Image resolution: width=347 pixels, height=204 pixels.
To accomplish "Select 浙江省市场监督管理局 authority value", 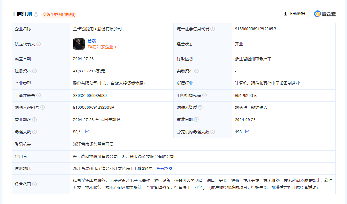I will [93, 144].
